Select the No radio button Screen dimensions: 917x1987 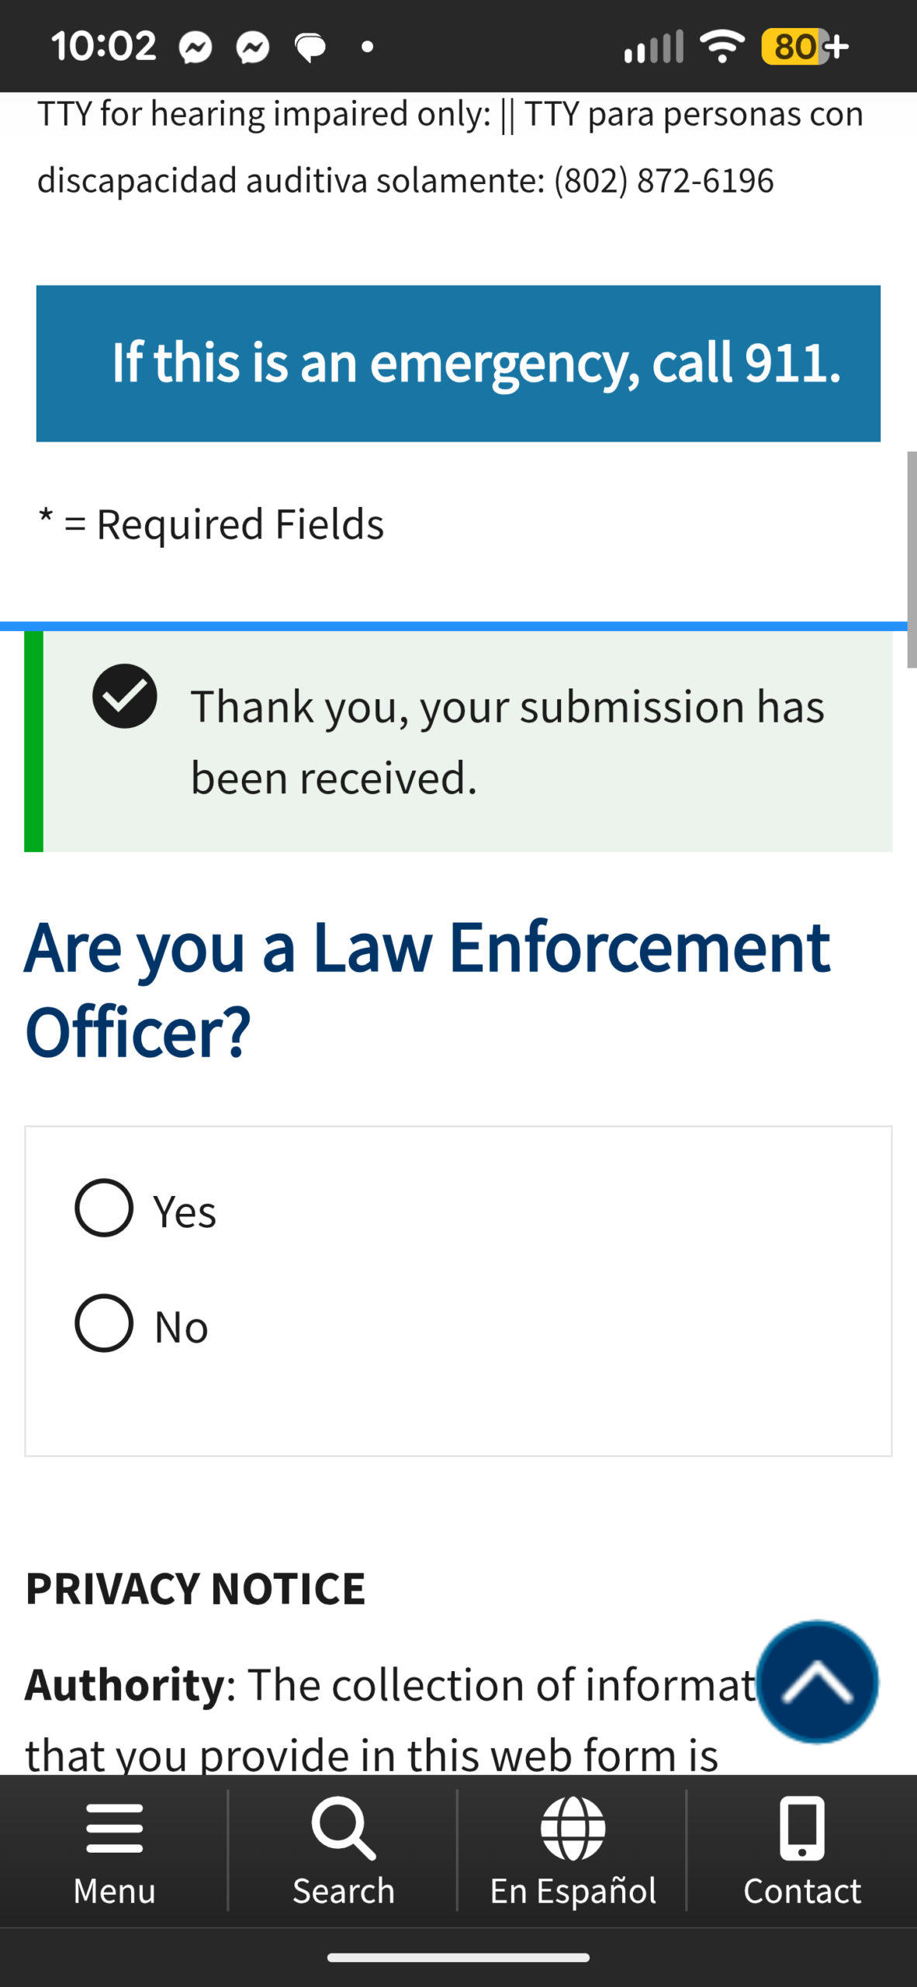click(104, 1323)
